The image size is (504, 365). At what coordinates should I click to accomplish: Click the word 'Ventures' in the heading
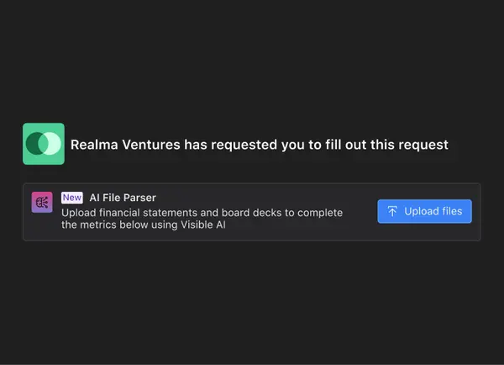coord(151,145)
